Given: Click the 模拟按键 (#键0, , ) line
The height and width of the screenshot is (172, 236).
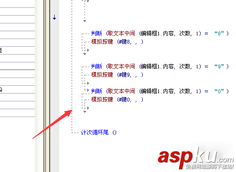Looking at the screenshot, I should 117,100.
